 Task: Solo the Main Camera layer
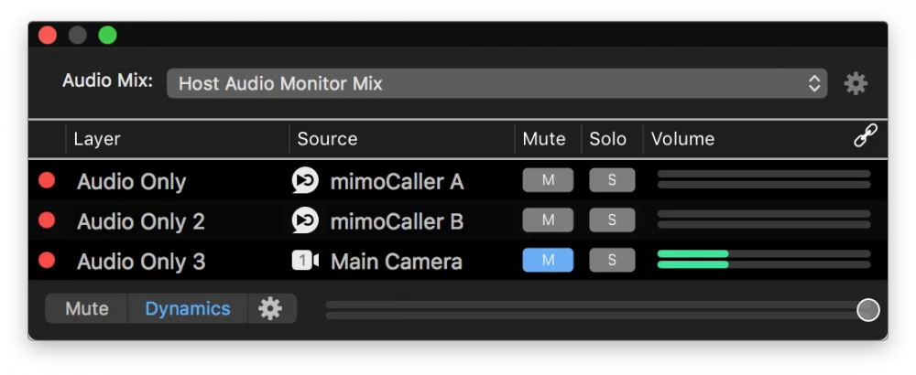(612, 260)
